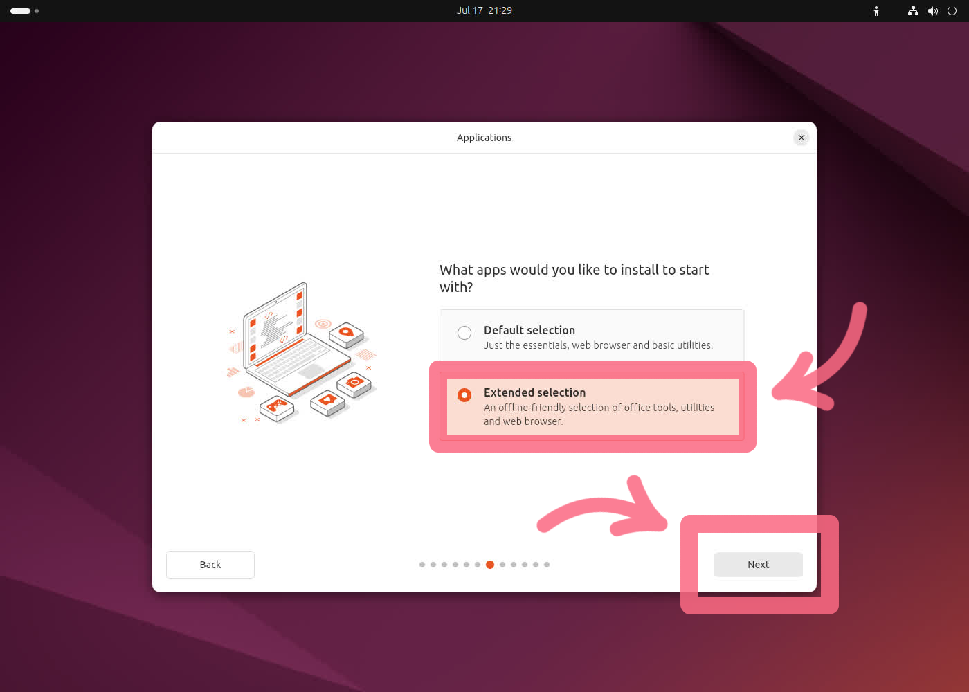Open the clock and calendar menu
The image size is (969, 692).
(x=484, y=11)
